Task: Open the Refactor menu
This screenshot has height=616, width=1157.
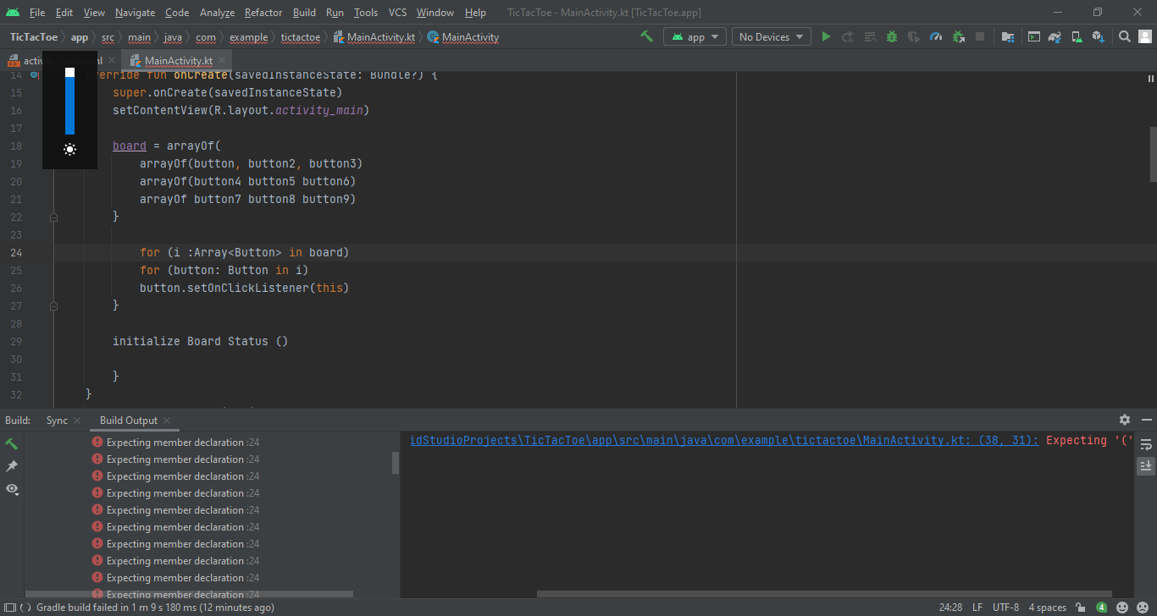Action: click(x=263, y=13)
